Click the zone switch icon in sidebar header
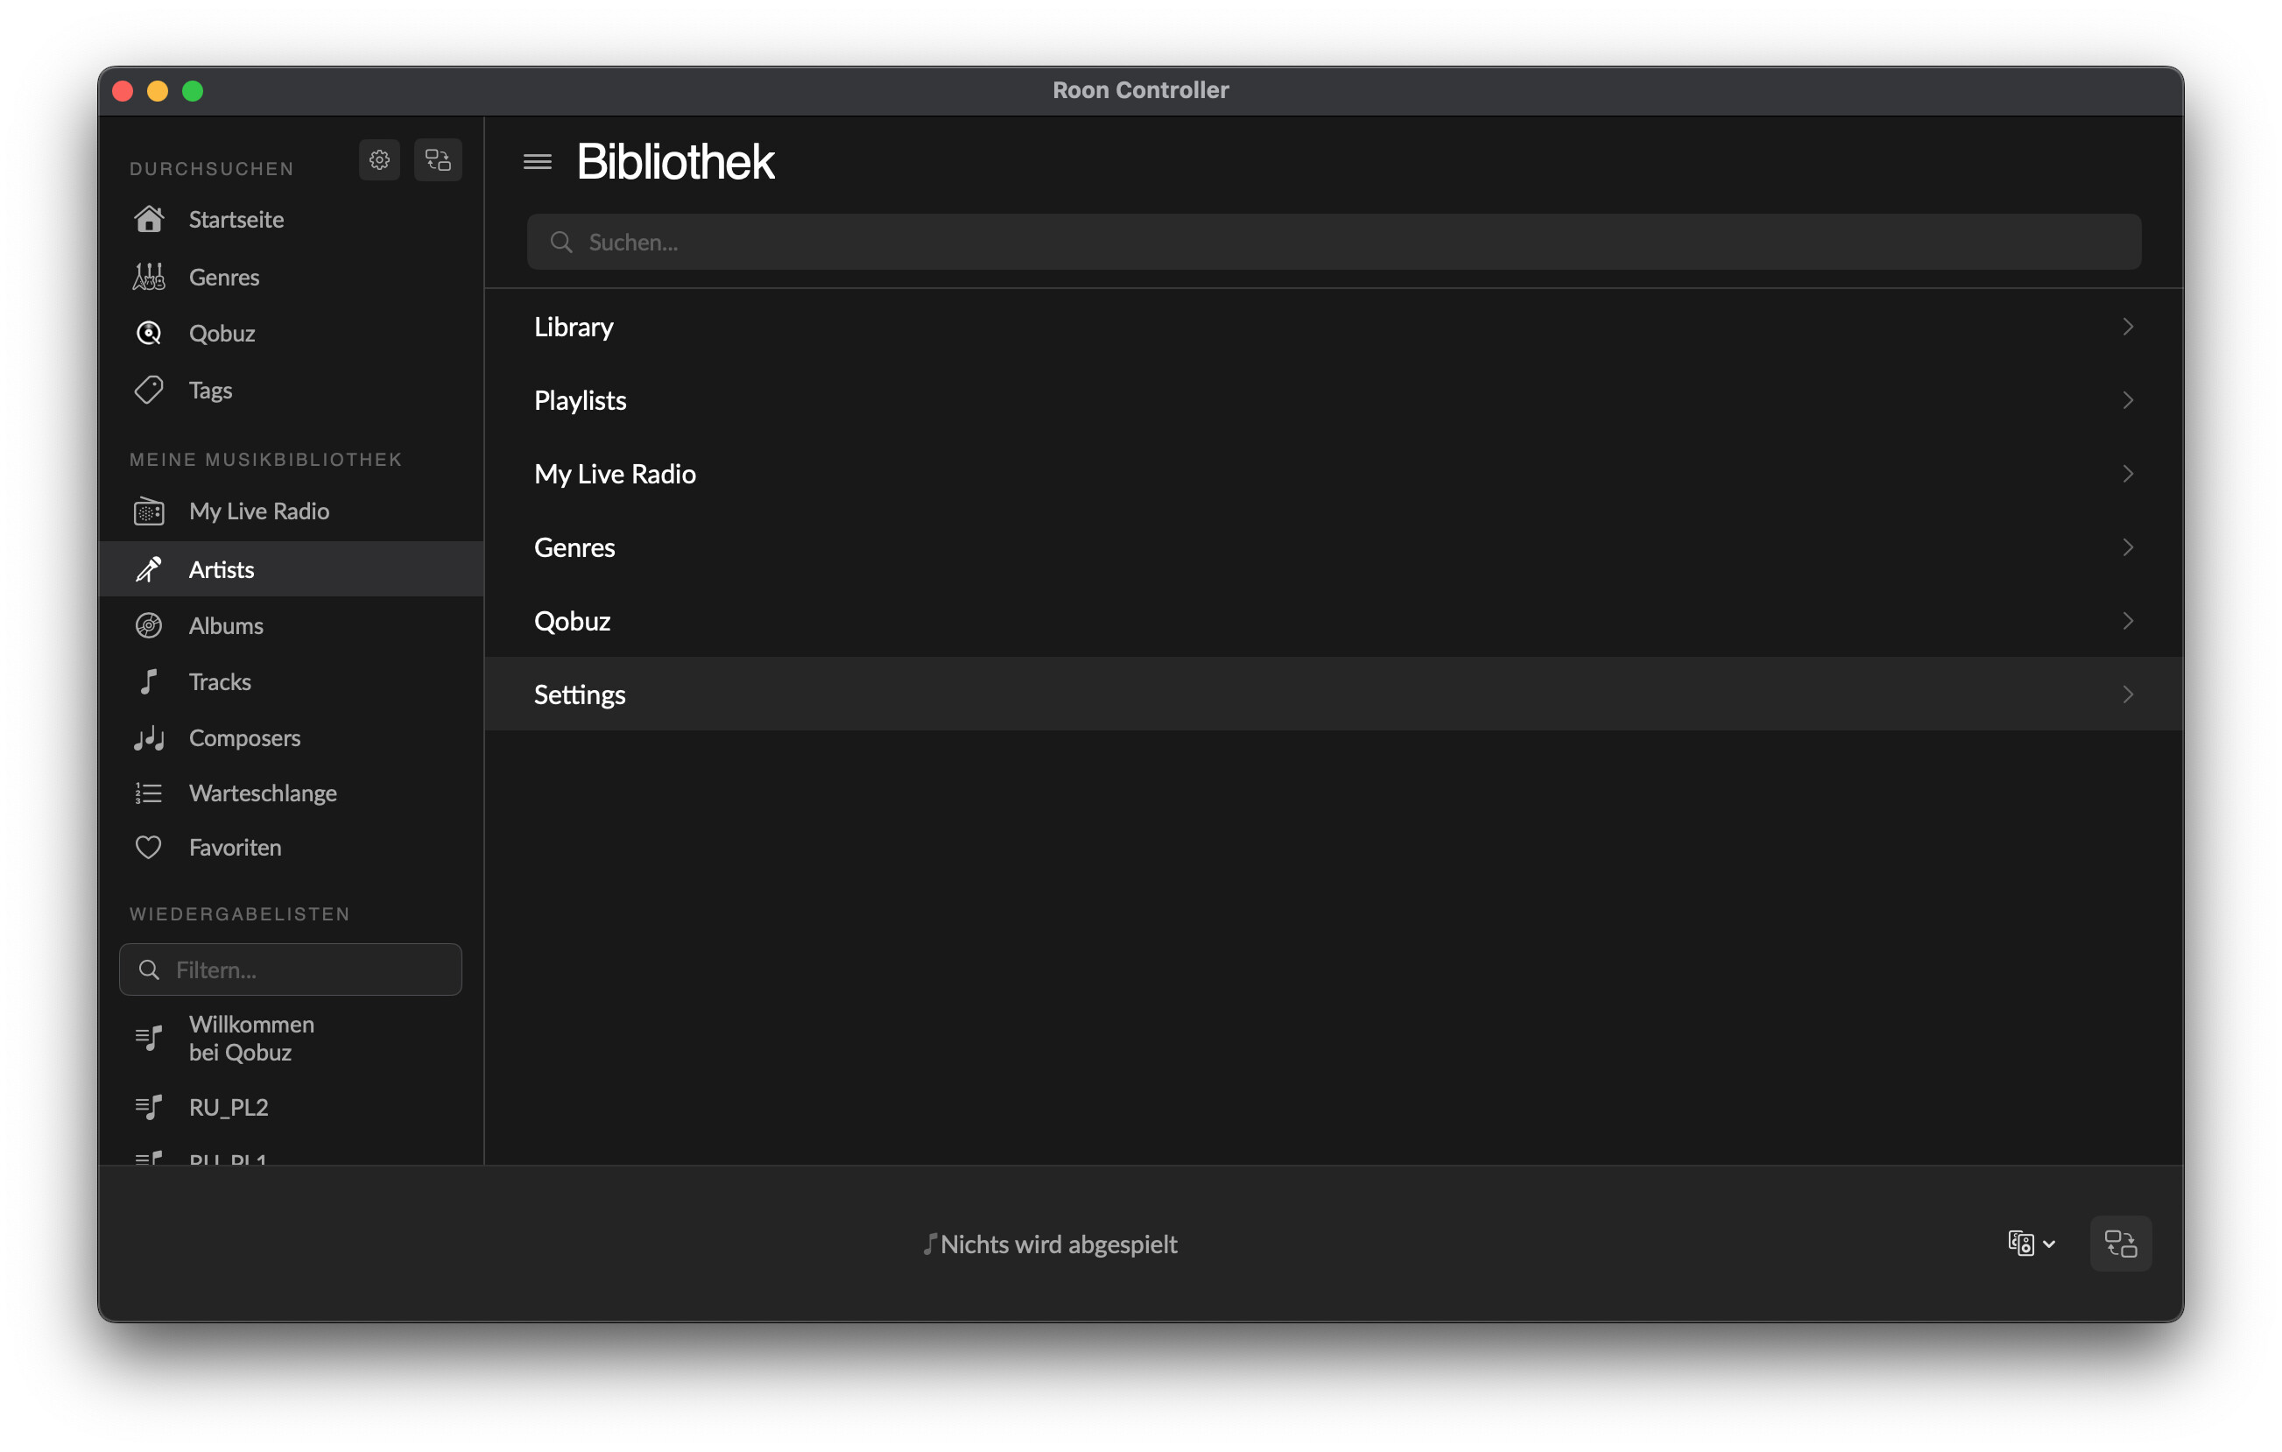Image resolution: width=2282 pixels, height=1452 pixels. tap(438, 160)
